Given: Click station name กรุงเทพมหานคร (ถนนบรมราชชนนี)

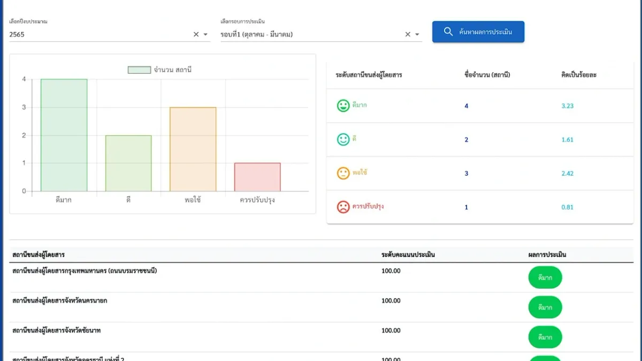Looking at the screenshot, I should 85,271.
